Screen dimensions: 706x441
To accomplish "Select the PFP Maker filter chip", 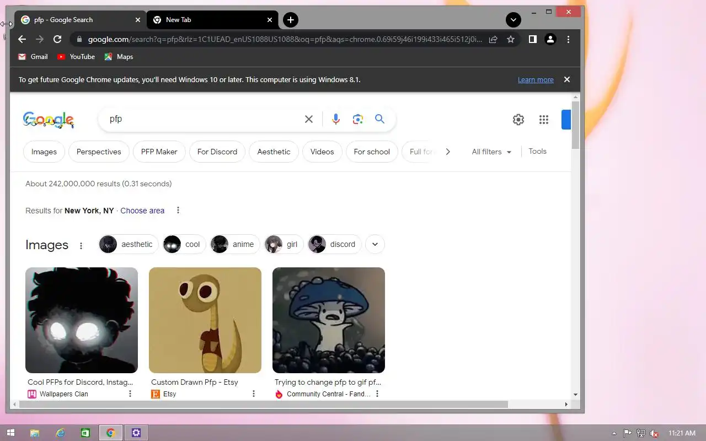I will tap(159, 152).
